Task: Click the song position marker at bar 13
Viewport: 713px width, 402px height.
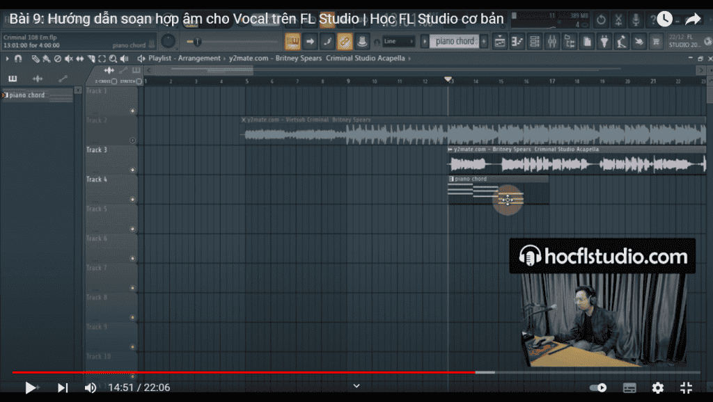Action: (x=448, y=80)
